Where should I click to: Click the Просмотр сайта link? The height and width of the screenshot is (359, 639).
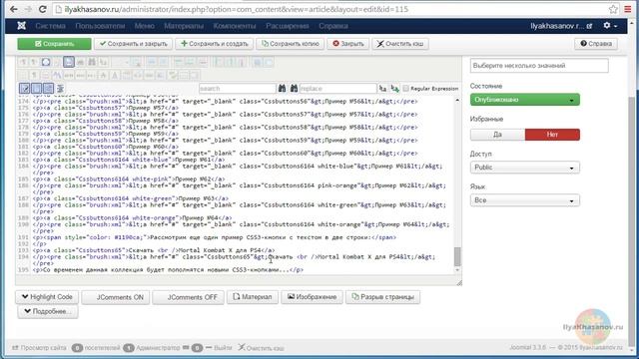[43, 348]
